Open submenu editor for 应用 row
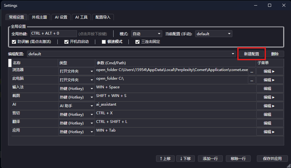This screenshot has width=291, height=168. (270, 132)
